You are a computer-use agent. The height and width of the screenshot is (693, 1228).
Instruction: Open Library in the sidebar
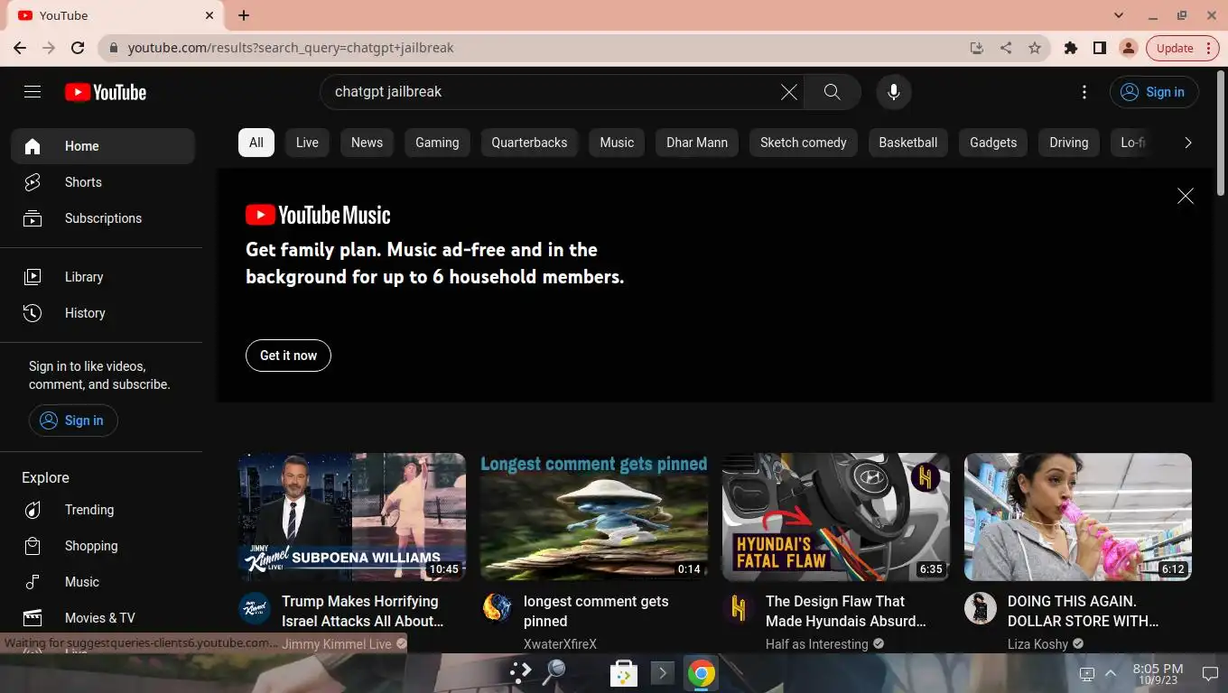pyautogui.click(x=103, y=277)
